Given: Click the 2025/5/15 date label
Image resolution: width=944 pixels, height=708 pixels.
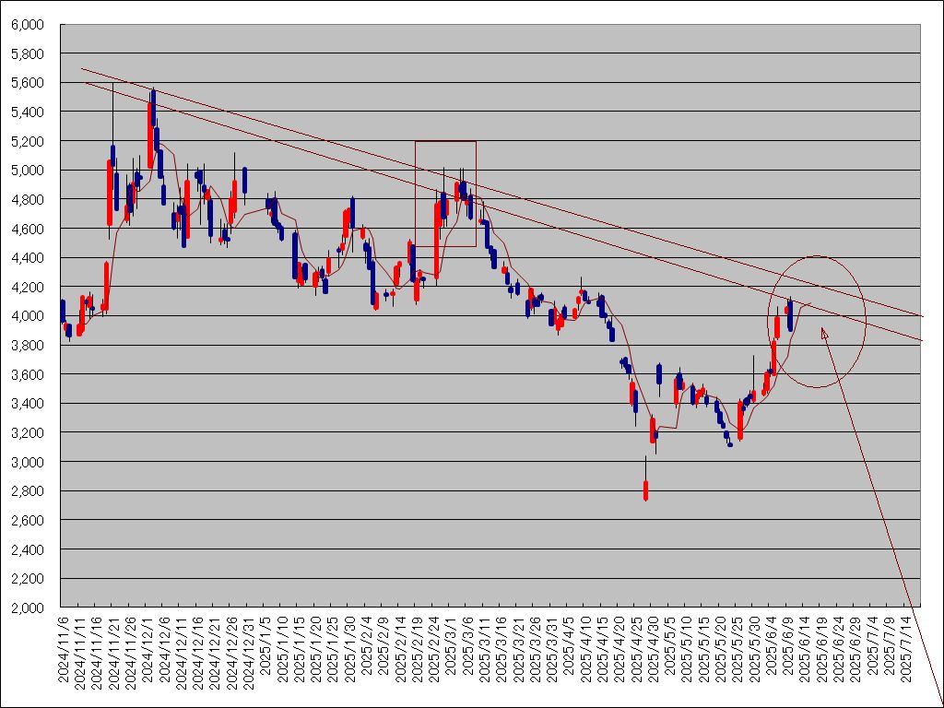Looking at the screenshot, I should click(703, 649).
